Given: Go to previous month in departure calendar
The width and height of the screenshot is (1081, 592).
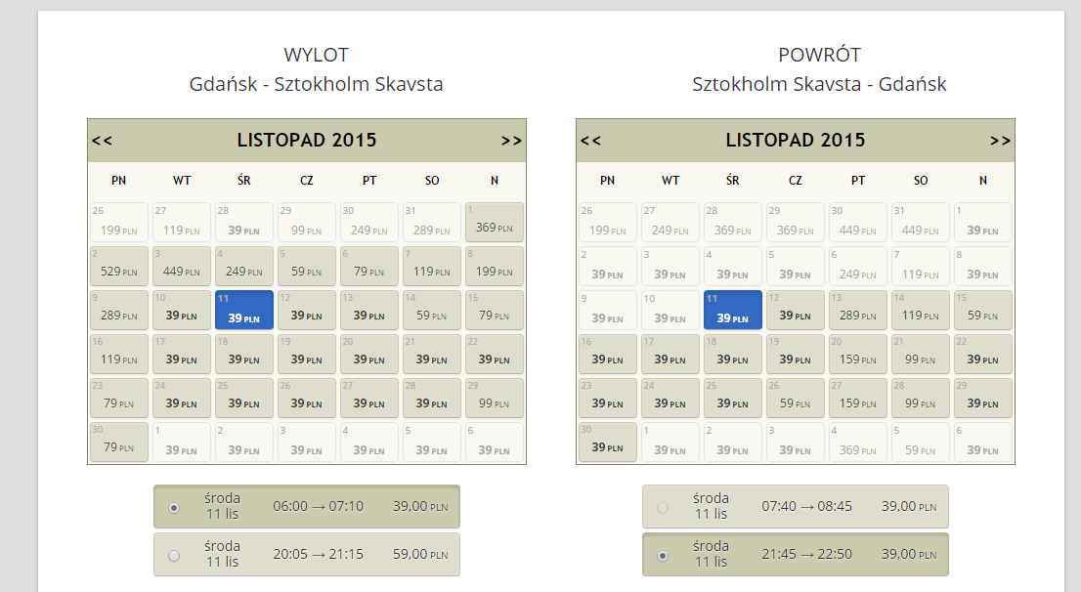Looking at the screenshot, I should [x=102, y=141].
